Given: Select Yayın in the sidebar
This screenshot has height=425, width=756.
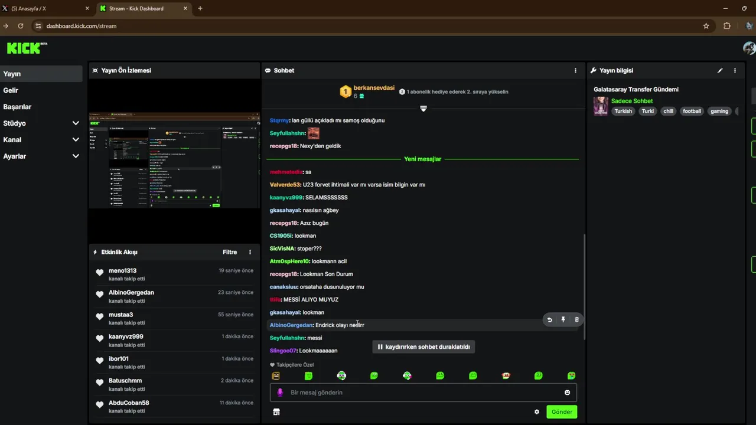Looking at the screenshot, I should click(41, 74).
